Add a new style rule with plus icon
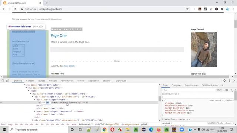Image resolution: width=237 pixels, height=133 pixels. (x=231, y=90)
